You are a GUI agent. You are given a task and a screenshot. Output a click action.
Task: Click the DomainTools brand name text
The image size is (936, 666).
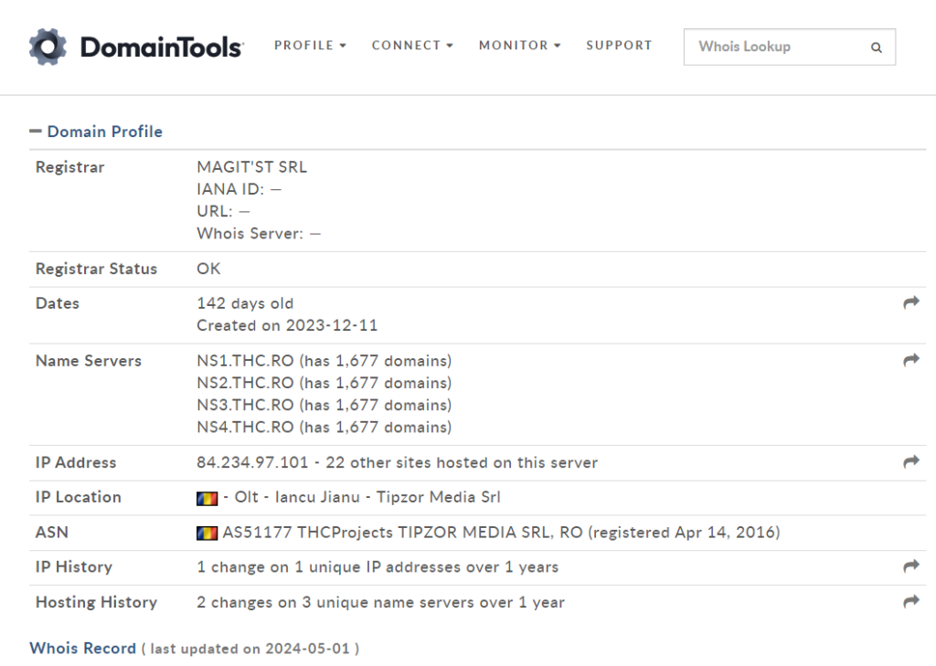(x=161, y=47)
